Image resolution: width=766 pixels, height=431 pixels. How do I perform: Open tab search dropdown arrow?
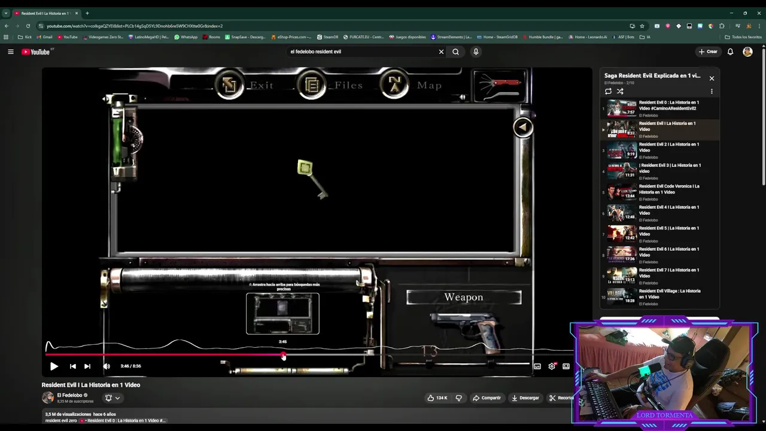click(6, 13)
